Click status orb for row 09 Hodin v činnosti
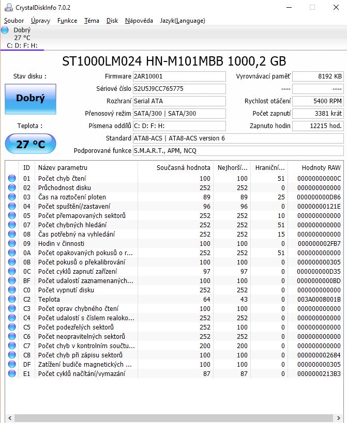The width and height of the screenshot is (347, 423). tap(12, 243)
